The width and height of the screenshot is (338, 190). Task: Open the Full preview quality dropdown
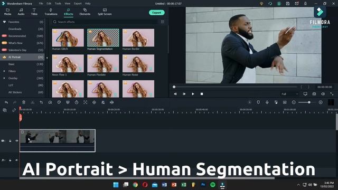pyautogui.click(x=289, y=94)
